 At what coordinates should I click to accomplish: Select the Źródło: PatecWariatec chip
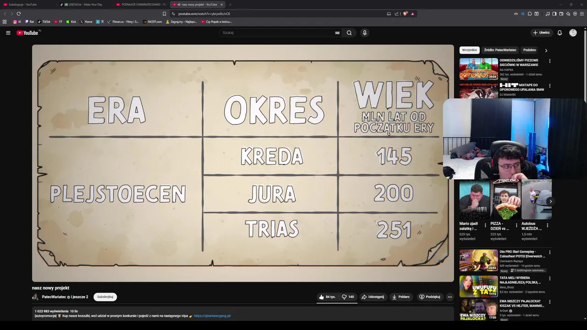click(500, 50)
